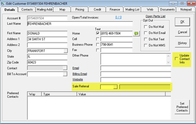Enable Text checkbox for Fax
Viewport: 196px width, 124px height.
click(98, 50)
